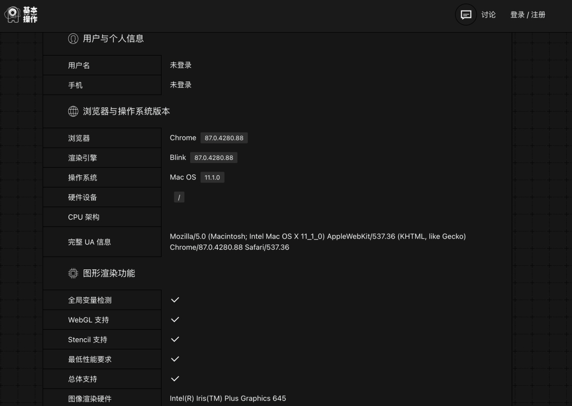The height and width of the screenshot is (406, 572).
Task: Click the checkmark for WebGL 支持
Action: click(175, 320)
